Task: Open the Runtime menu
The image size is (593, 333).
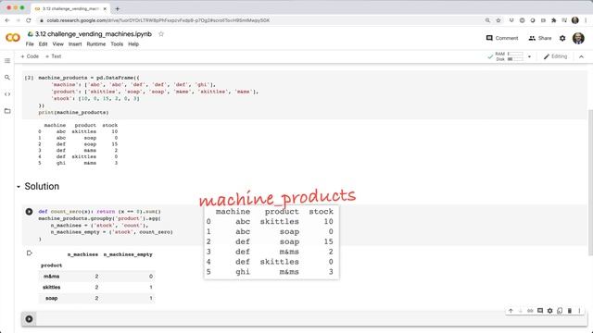Action: (96, 44)
